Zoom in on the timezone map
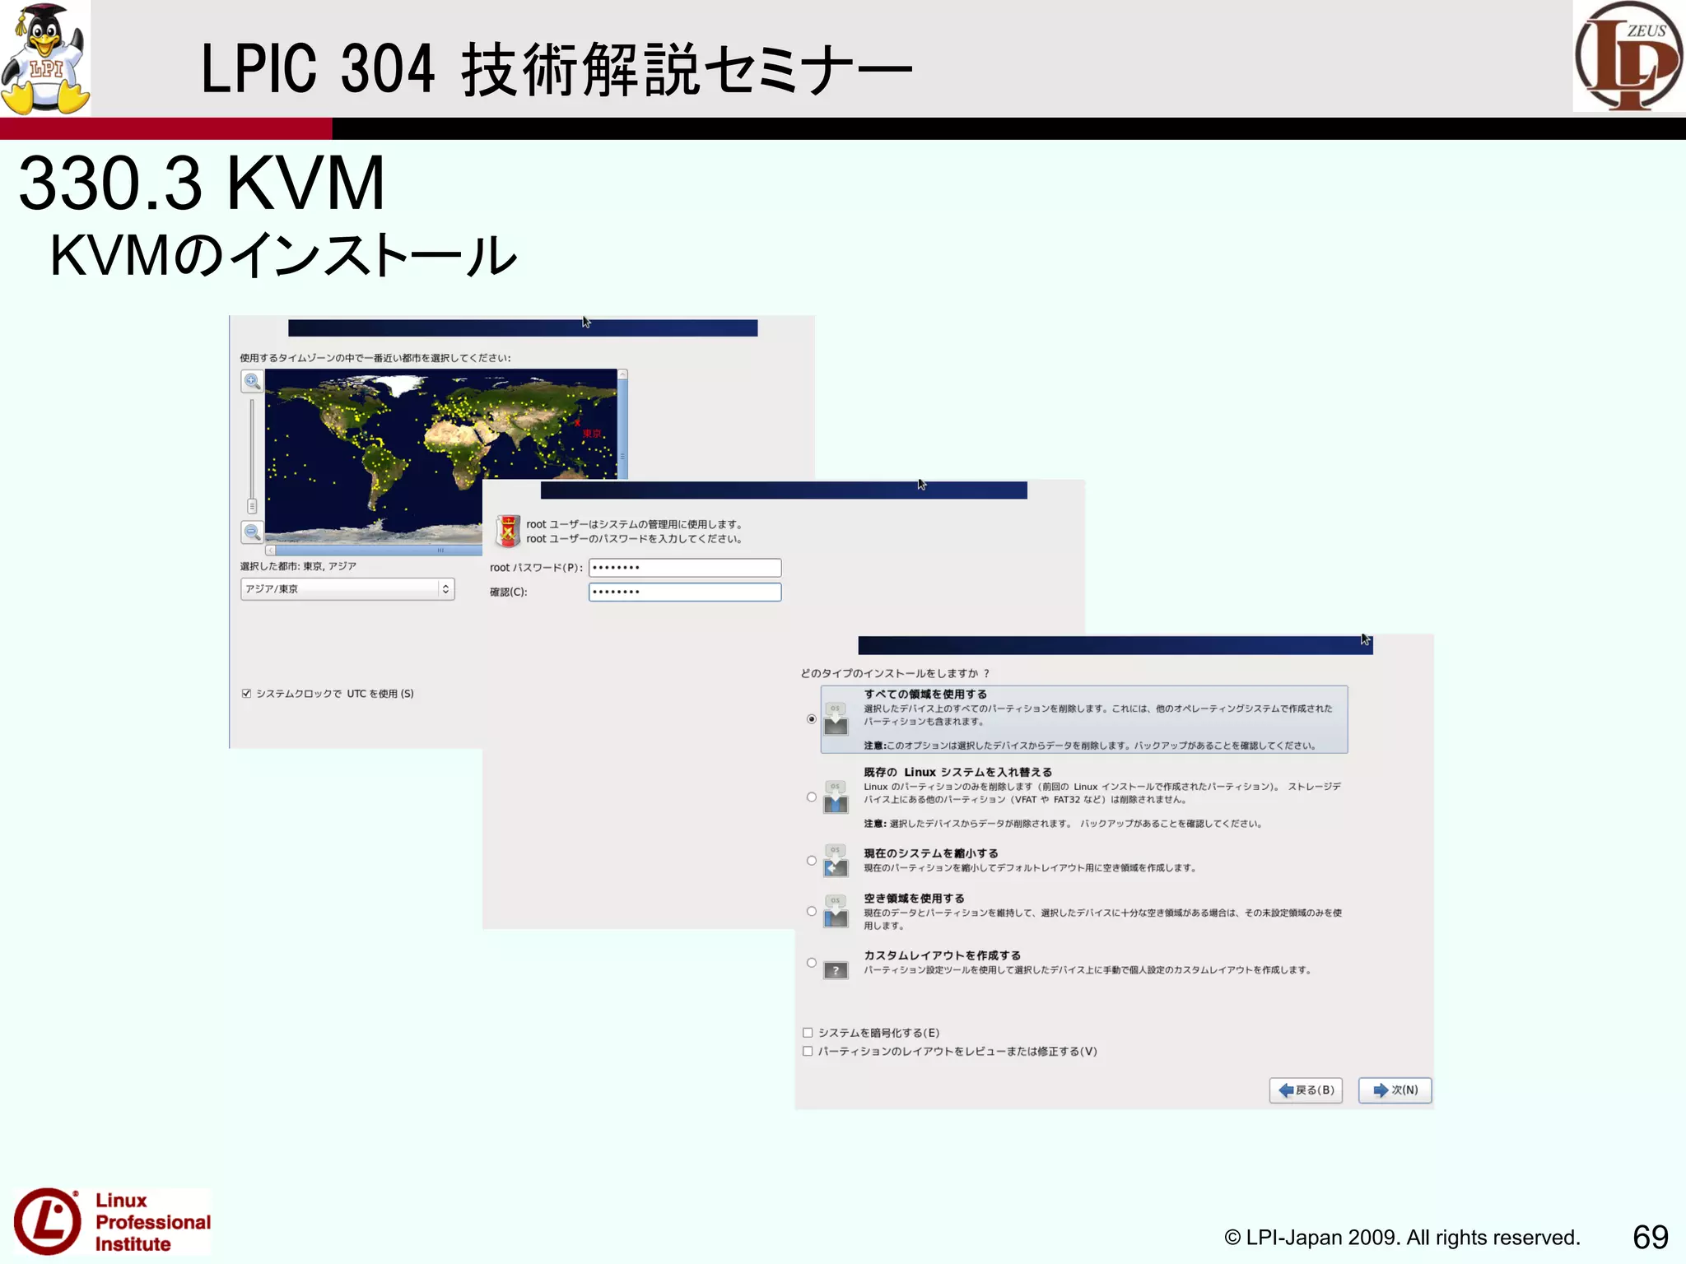This screenshot has height=1264, width=1686. 252,381
